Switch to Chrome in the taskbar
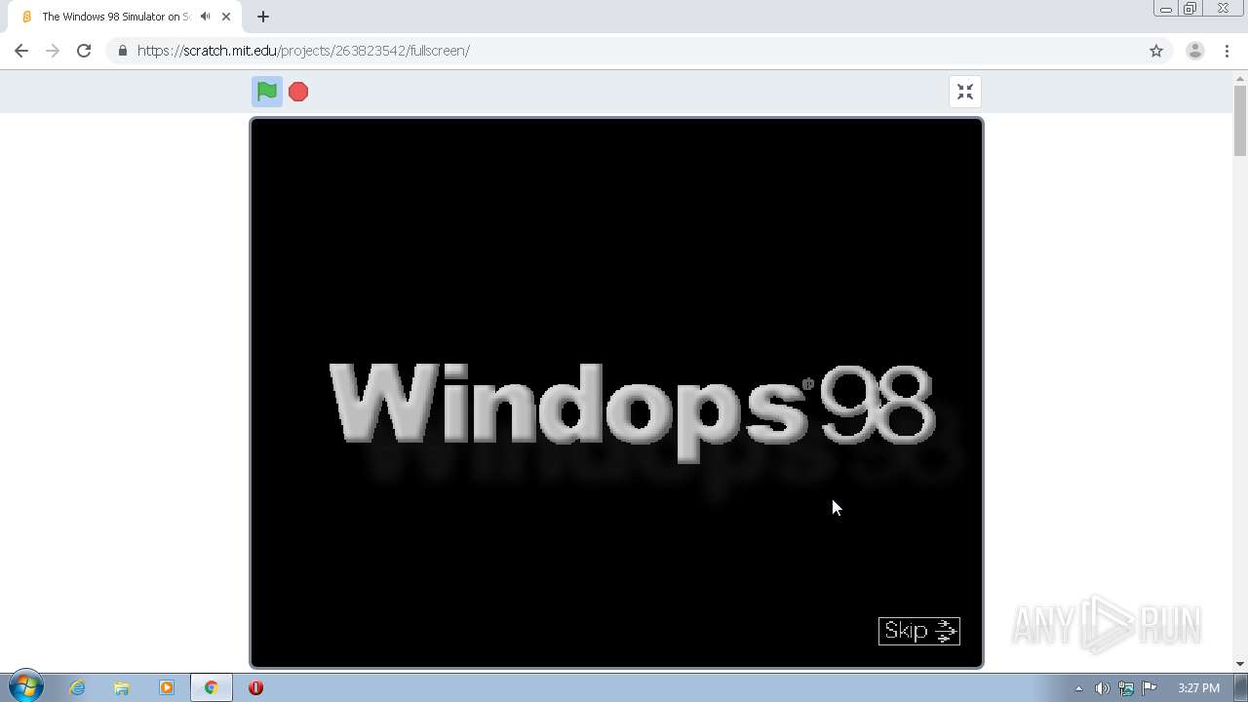1248x702 pixels. click(211, 687)
